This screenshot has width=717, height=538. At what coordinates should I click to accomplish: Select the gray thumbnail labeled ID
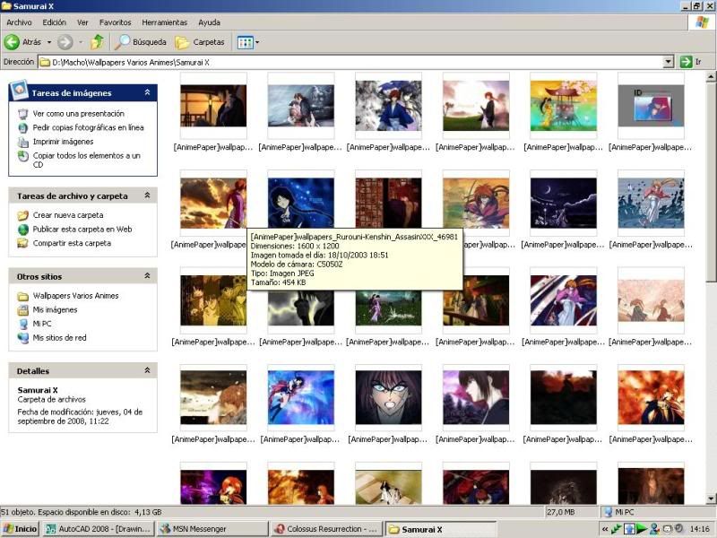point(651,106)
